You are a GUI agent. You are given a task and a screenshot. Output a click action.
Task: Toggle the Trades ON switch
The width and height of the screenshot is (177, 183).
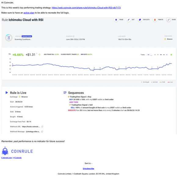(x=149, y=55)
